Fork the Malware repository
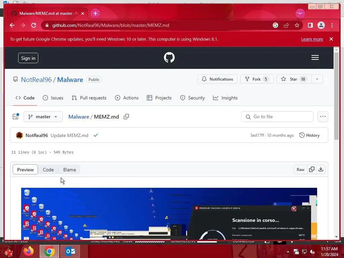Viewport: 344px width, 258px height. click(257, 79)
